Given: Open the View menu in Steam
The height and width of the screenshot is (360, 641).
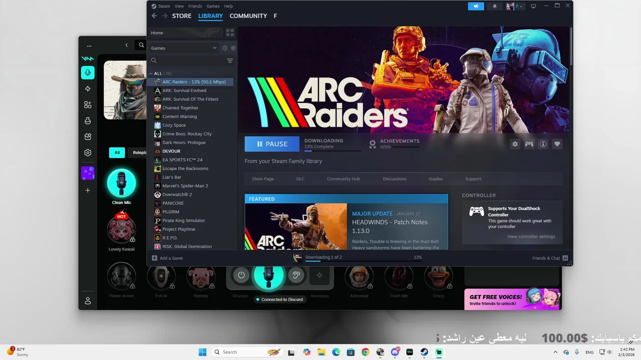Looking at the screenshot, I should coord(179,6).
